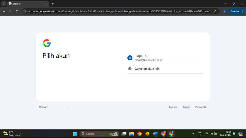Click the Gunakan akun lain person icon

pyautogui.click(x=130, y=69)
